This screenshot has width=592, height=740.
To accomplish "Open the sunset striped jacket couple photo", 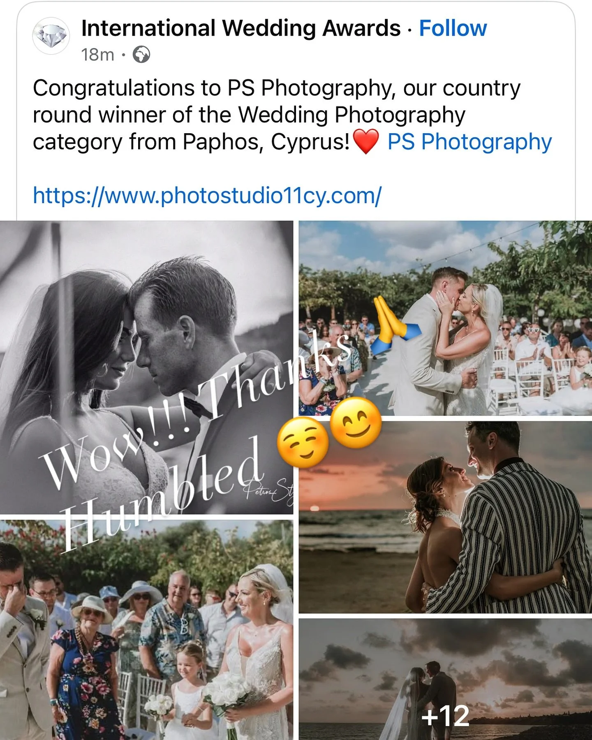I will (445, 517).
